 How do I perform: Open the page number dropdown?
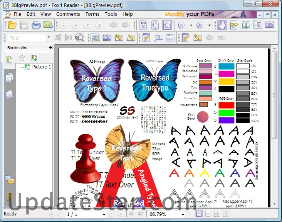(x=104, y=214)
